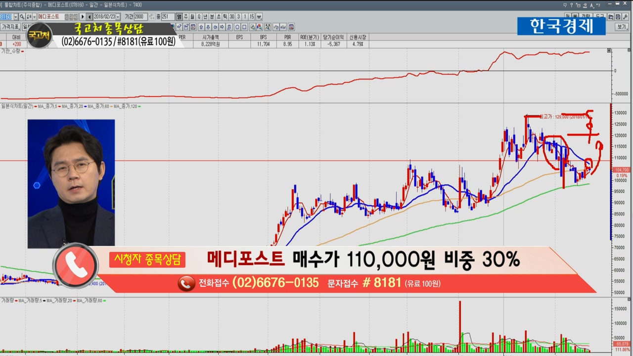The width and height of the screenshot is (633, 356).
Task: Click the 신용시장 value 4.79%
Action: (x=358, y=44)
